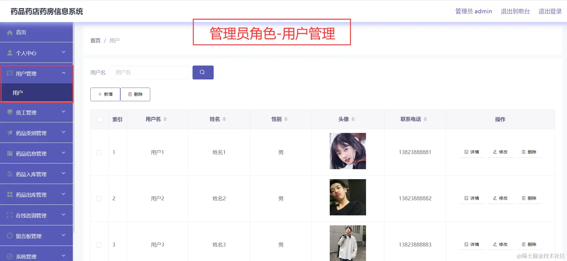Click 管理员 admin in the header
Screen dimensions: 567x261
474,11
